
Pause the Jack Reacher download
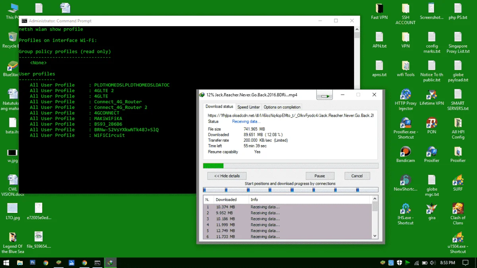tap(320, 175)
